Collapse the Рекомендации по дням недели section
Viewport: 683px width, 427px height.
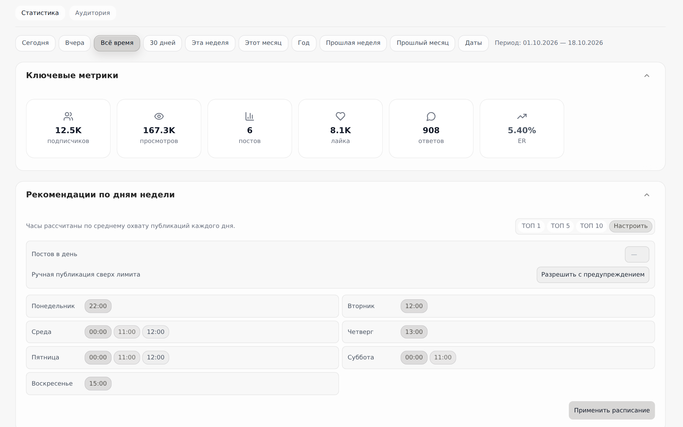(x=647, y=195)
